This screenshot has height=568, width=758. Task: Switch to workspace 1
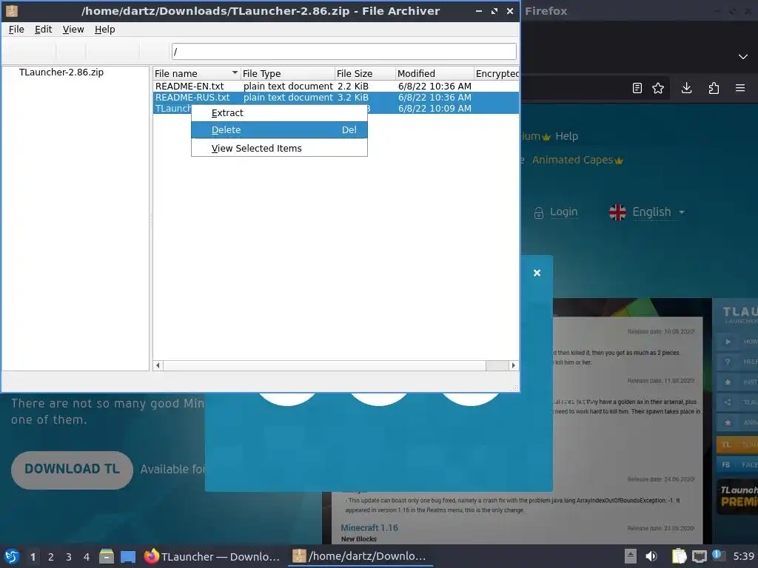(x=33, y=557)
